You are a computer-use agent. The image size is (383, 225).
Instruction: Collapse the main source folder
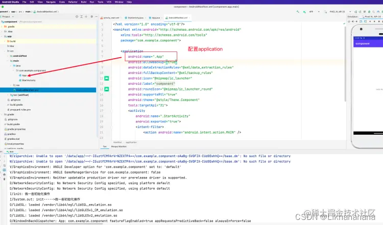coord(8,61)
